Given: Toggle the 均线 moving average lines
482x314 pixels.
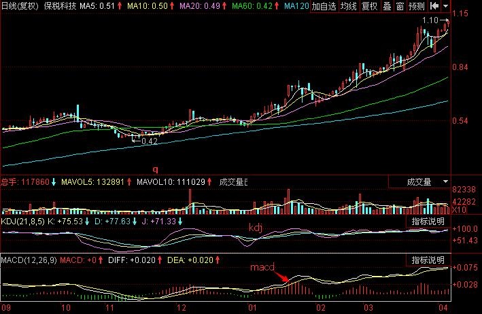Looking at the screenshot, I should click(x=349, y=6).
